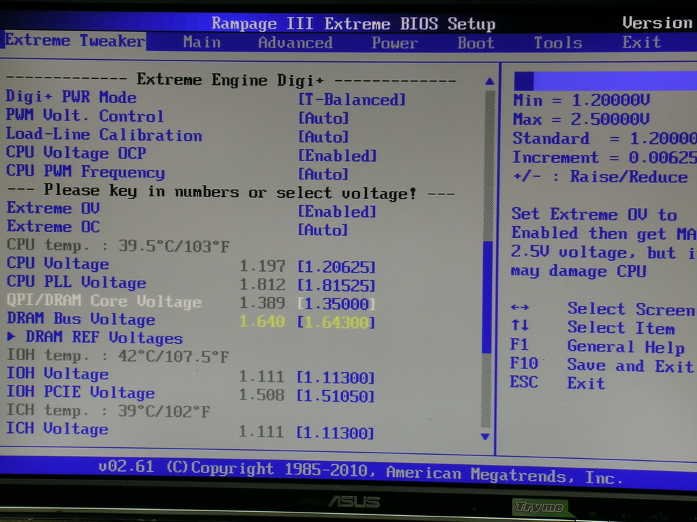
Task: Select the ICH Voltage label
Action: tap(57, 428)
